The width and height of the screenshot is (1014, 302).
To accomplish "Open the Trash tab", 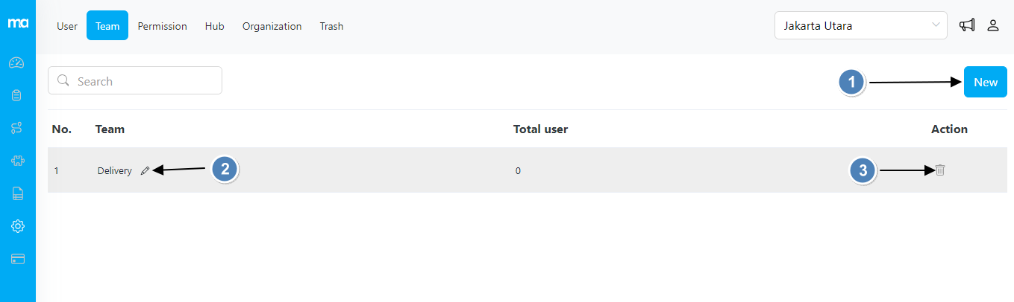I will click(331, 26).
